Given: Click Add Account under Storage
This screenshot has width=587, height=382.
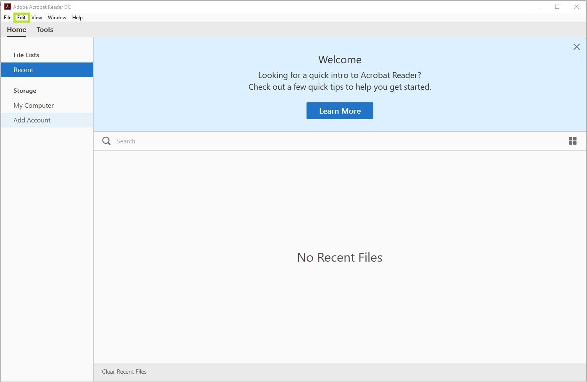Looking at the screenshot, I should (x=47, y=120).
